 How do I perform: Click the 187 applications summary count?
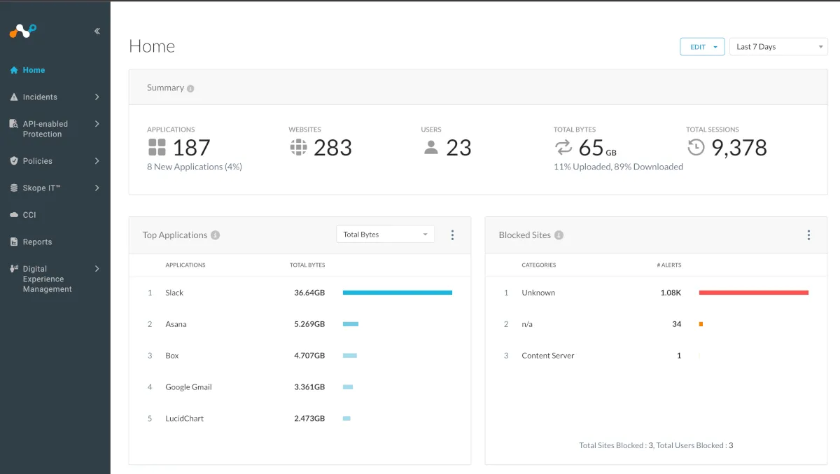pyautogui.click(x=191, y=148)
